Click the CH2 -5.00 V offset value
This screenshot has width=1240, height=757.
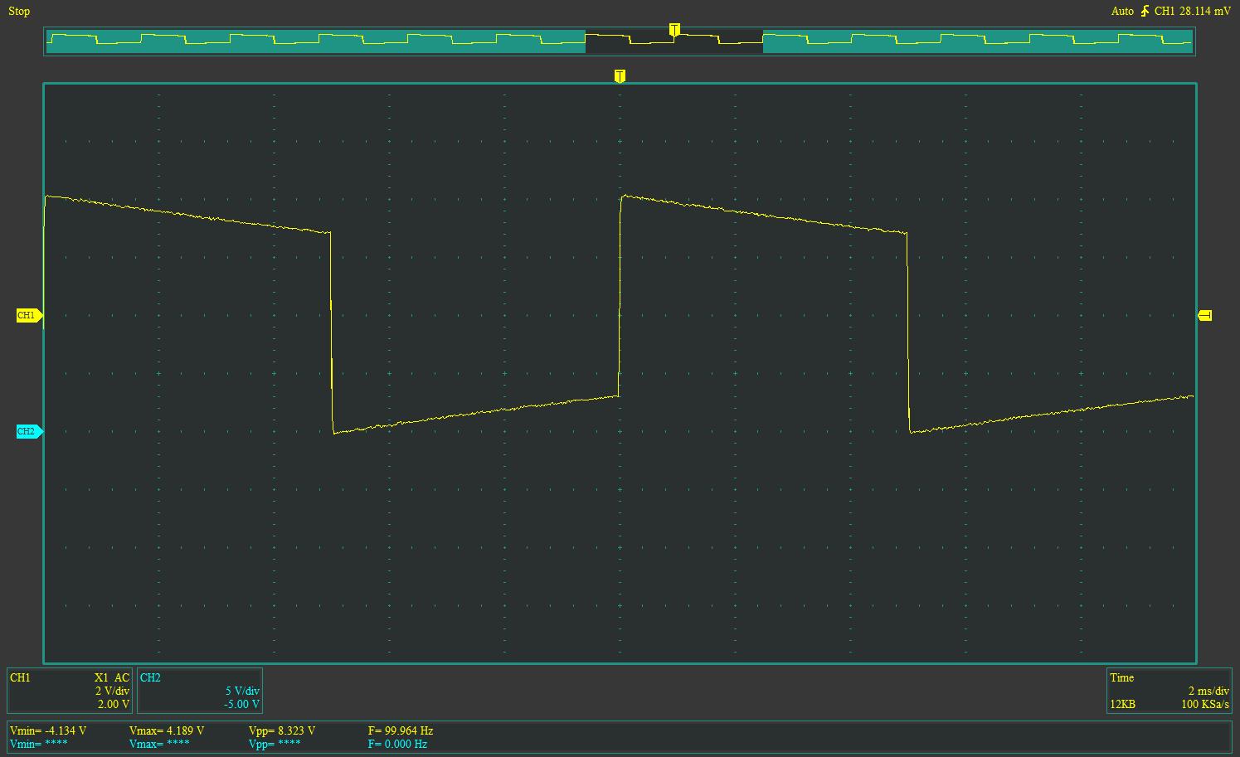coord(241,704)
